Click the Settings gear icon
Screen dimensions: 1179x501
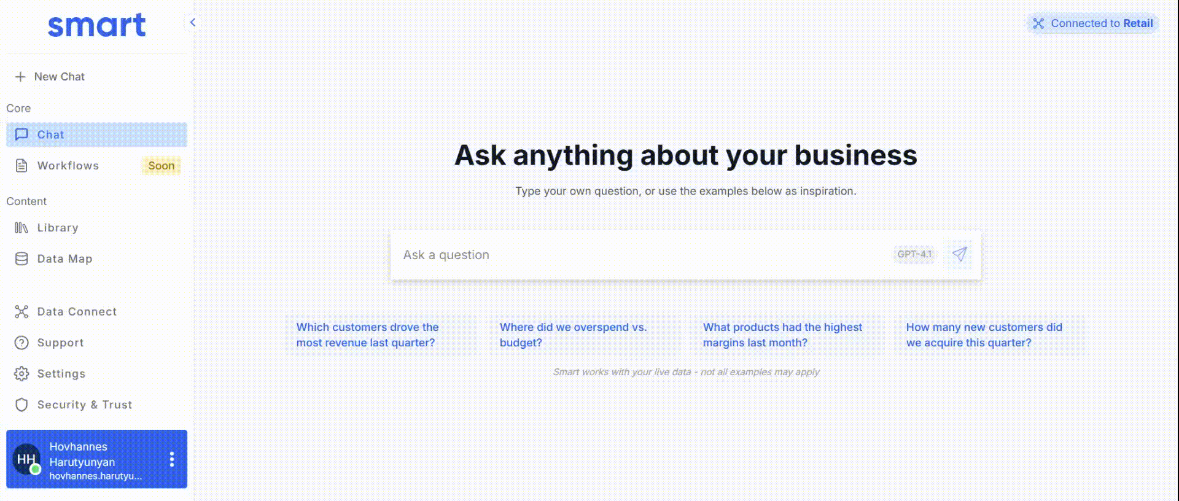pyautogui.click(x=21, y=374)
